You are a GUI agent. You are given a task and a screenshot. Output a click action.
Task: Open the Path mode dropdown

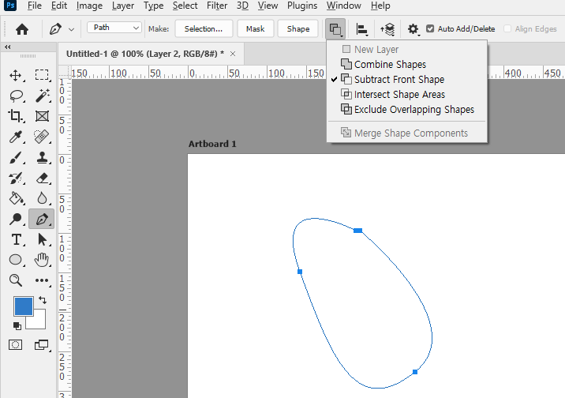114,28
